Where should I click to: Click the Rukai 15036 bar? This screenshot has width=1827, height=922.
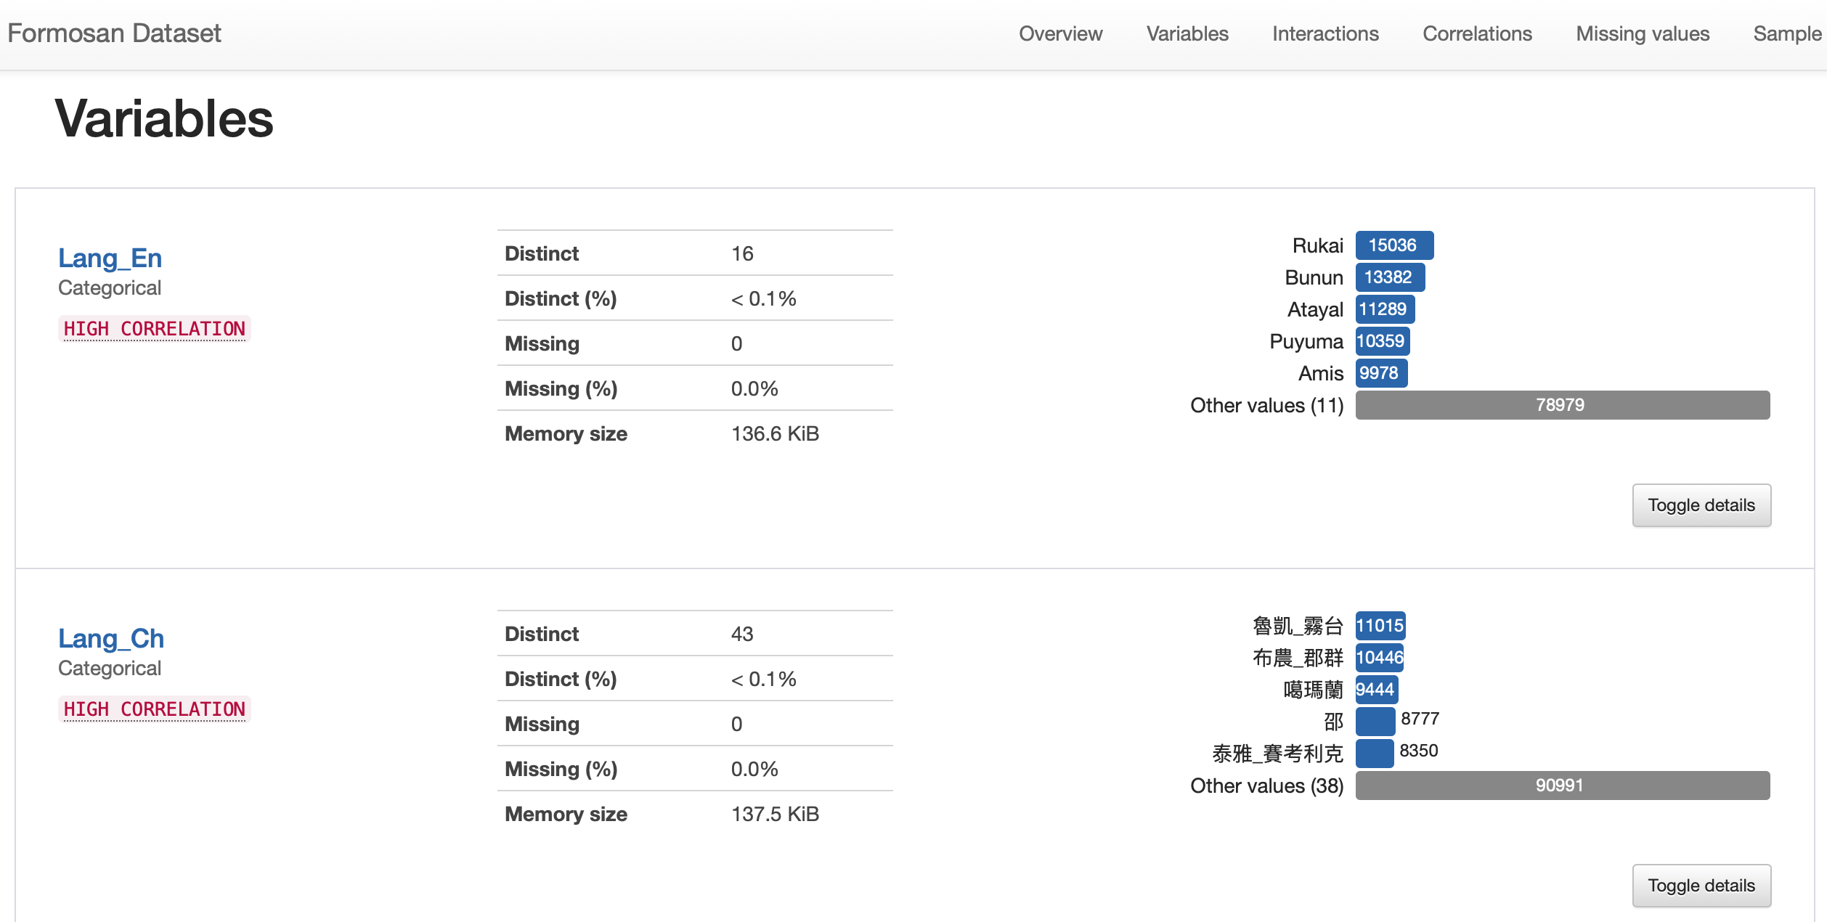click(1393, 245)
